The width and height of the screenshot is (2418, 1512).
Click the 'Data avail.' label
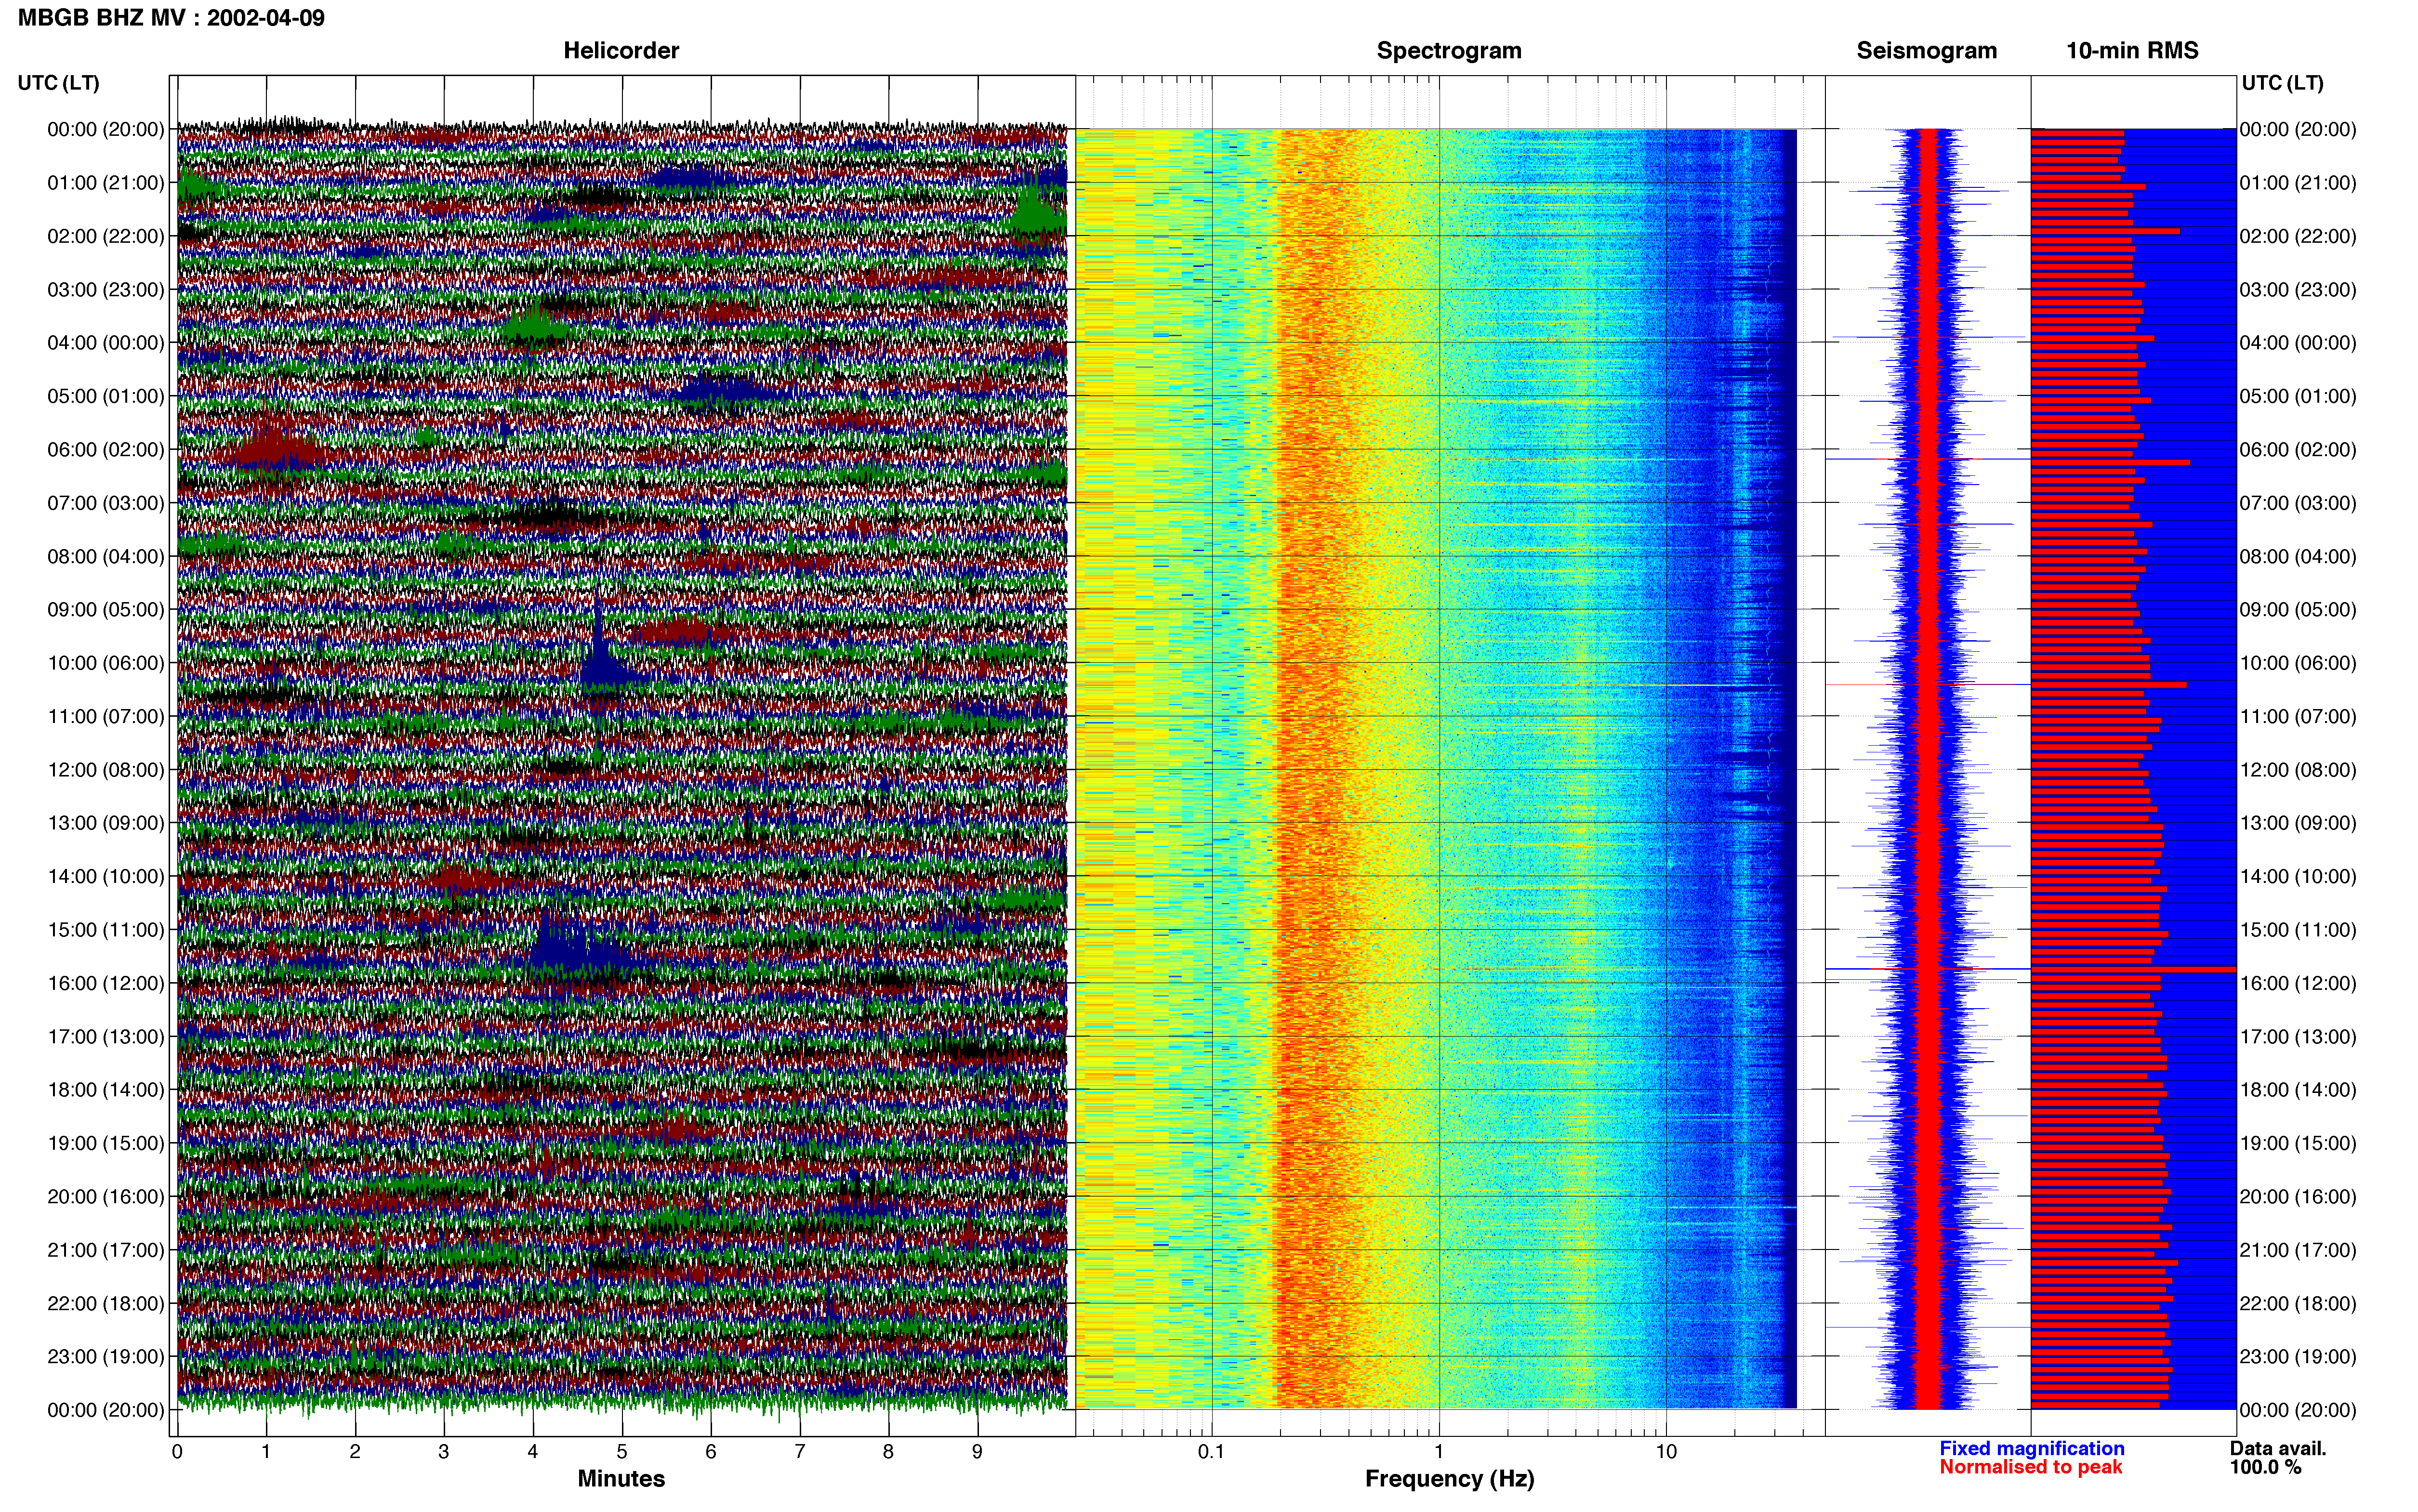2278,1448
